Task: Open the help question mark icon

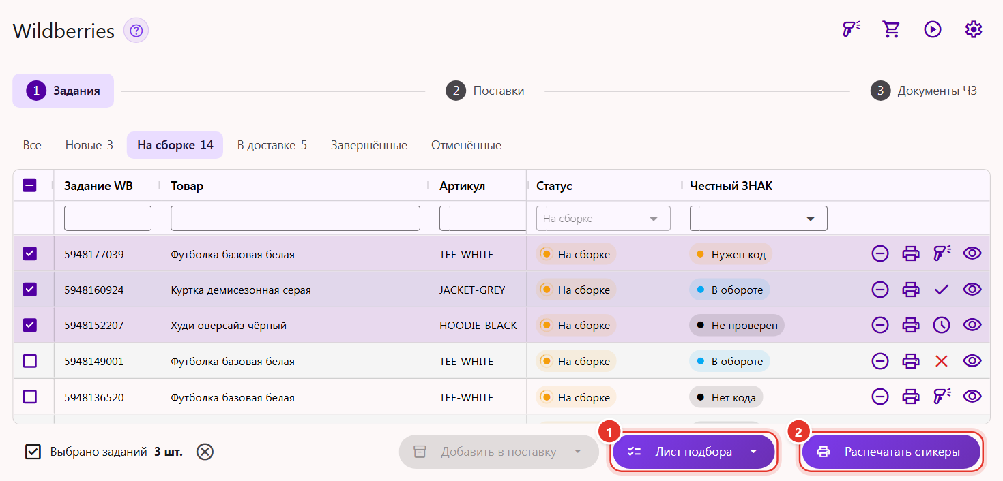Action: point(136,31)
